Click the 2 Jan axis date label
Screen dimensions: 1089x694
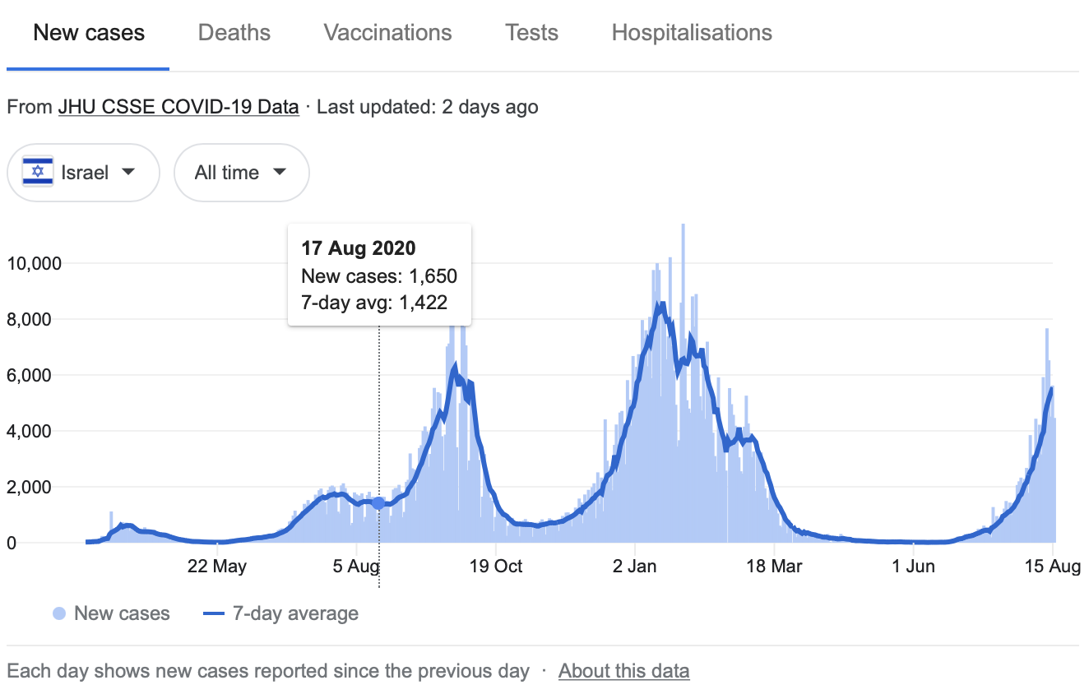tap(635, 567)
